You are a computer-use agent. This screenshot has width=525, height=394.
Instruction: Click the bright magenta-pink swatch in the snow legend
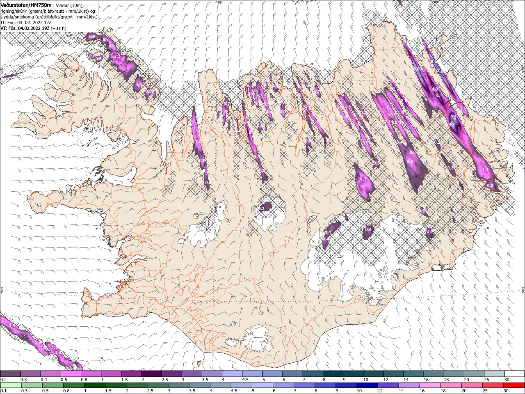pyautogui.click(x=71, y=374)
